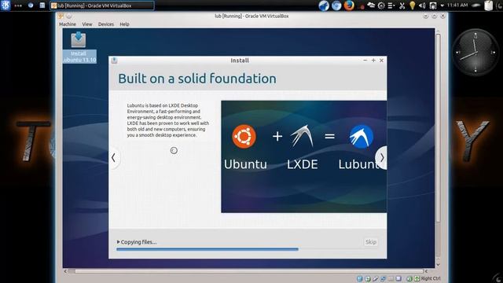Click horizontal scrollbar's left arrow

tap(65, 271)
